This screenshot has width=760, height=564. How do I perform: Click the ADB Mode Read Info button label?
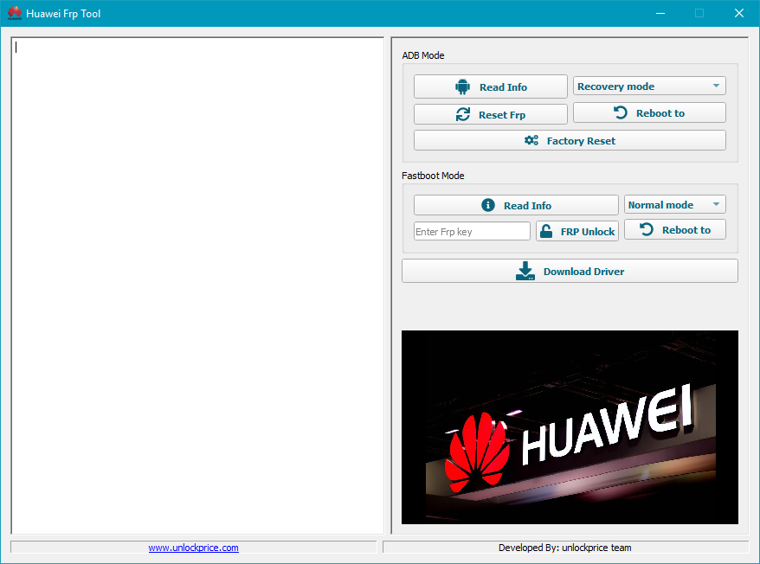pos(503,87)
